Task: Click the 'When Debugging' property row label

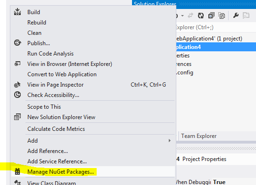Action: click(x=193, y=182)
